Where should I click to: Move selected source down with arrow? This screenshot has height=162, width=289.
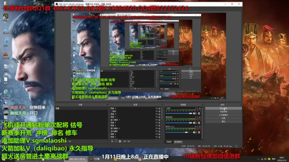(129, 141)
